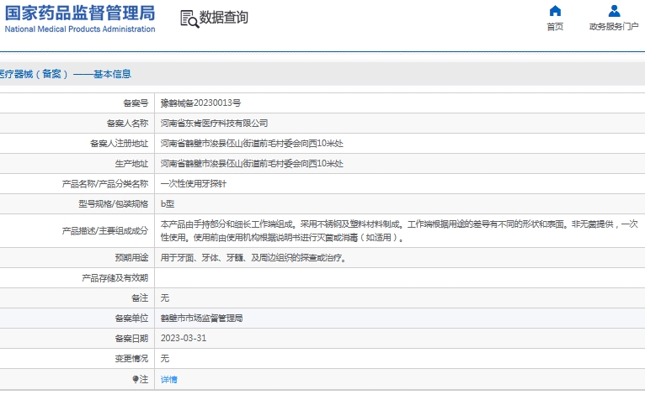Click the 数据查询 heading text

pos(224,18)
